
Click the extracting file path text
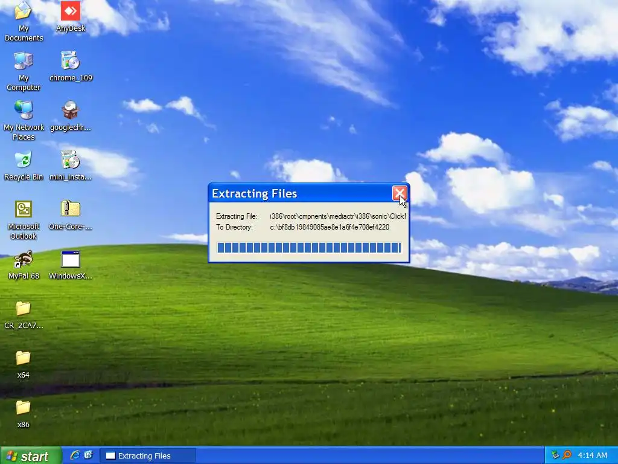(338, 216)
